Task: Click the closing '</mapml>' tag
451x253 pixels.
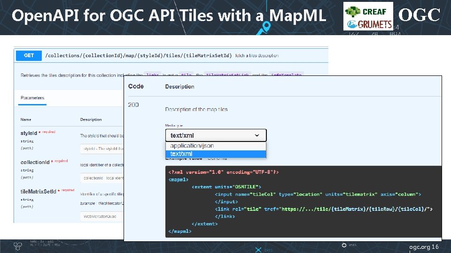Action: coord(180,231)
